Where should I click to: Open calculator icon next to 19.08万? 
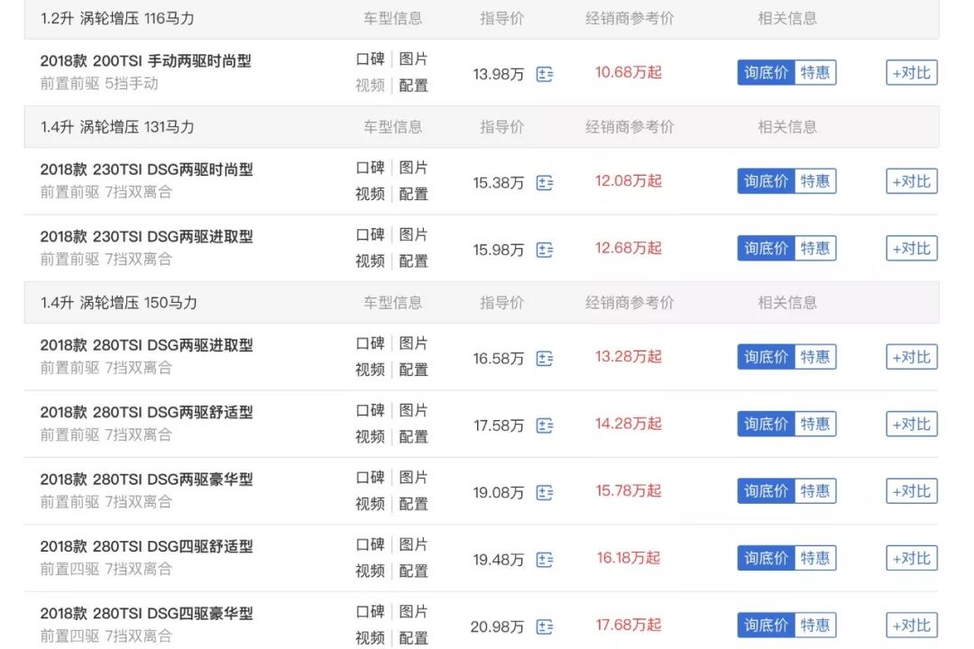click(543, 492)
